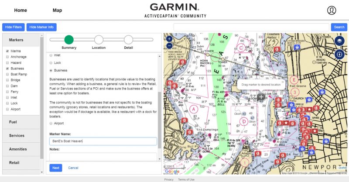Click the Cancel link
This screenshot has height=182, width=349.
coord(73,168)
